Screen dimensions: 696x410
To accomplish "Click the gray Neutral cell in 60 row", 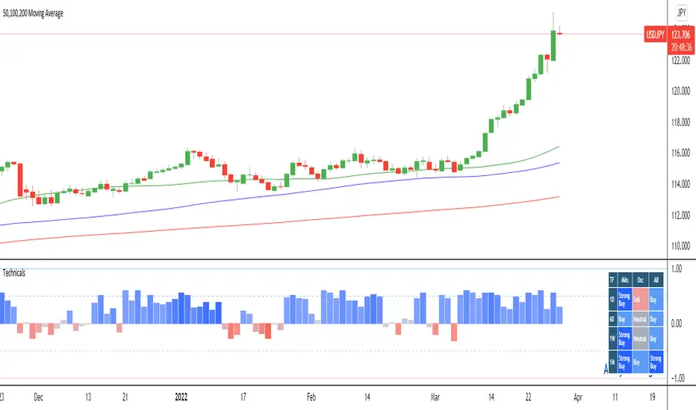I will (x=640, y=319).
